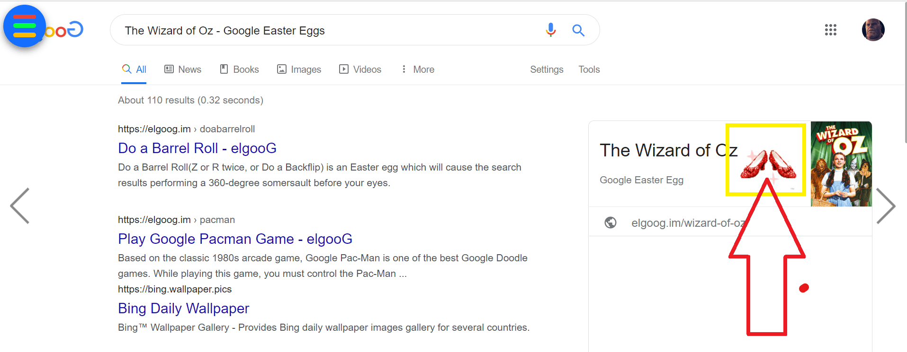Click the globe icon beside elgoog.im link

[x=611, y=222]
